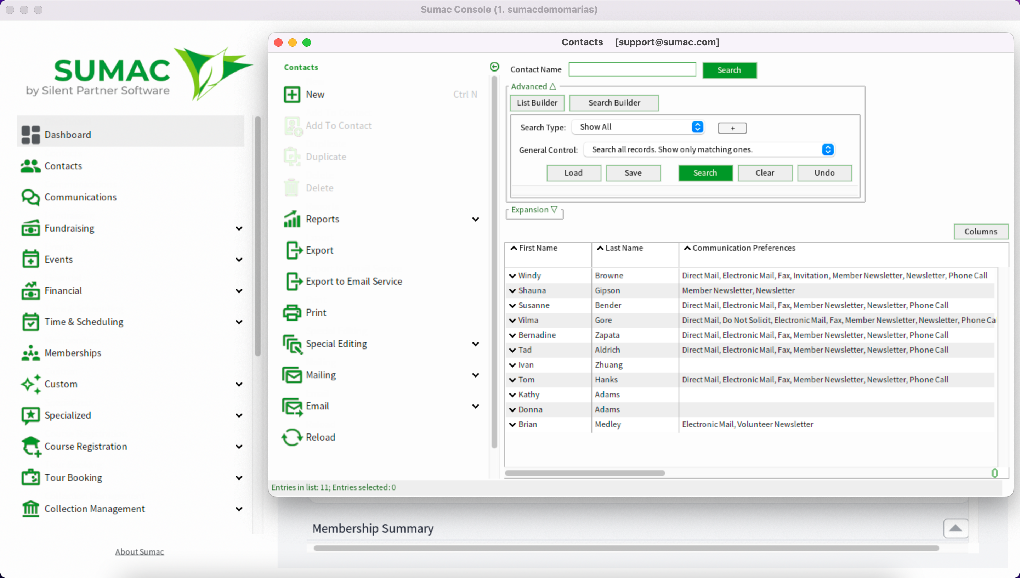Click the Save search button
Viewport: 1020px width, 578px height.
pos(633,173)
